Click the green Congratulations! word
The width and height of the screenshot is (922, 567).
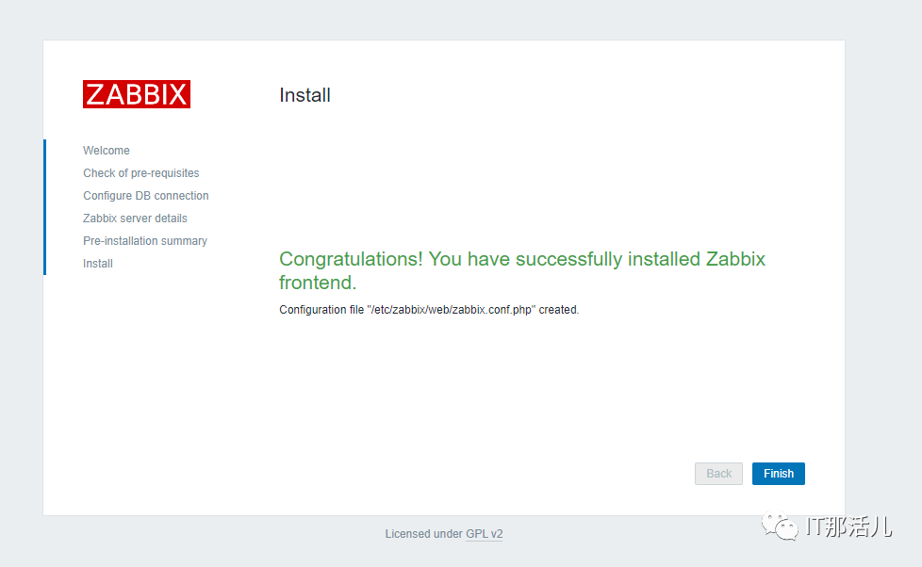[x=351, y=259]
